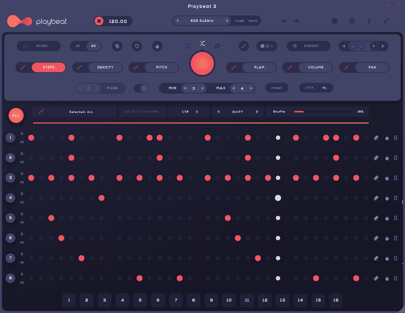Decrease the MIN value with the left arrow

185,88
